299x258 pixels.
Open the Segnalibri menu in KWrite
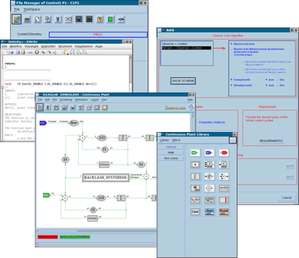[48, 46]
